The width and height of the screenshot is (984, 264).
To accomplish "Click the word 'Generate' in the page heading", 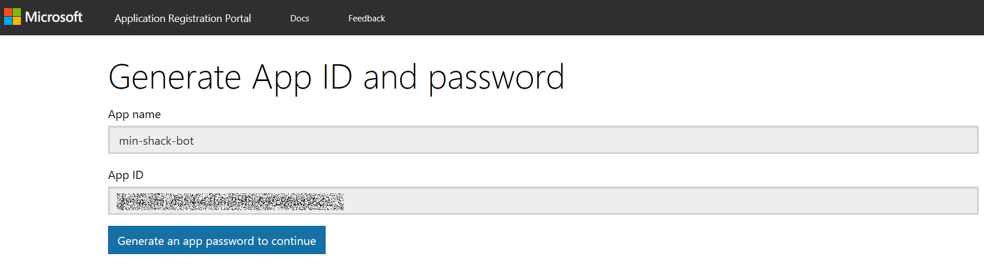I will pos(175,77).
